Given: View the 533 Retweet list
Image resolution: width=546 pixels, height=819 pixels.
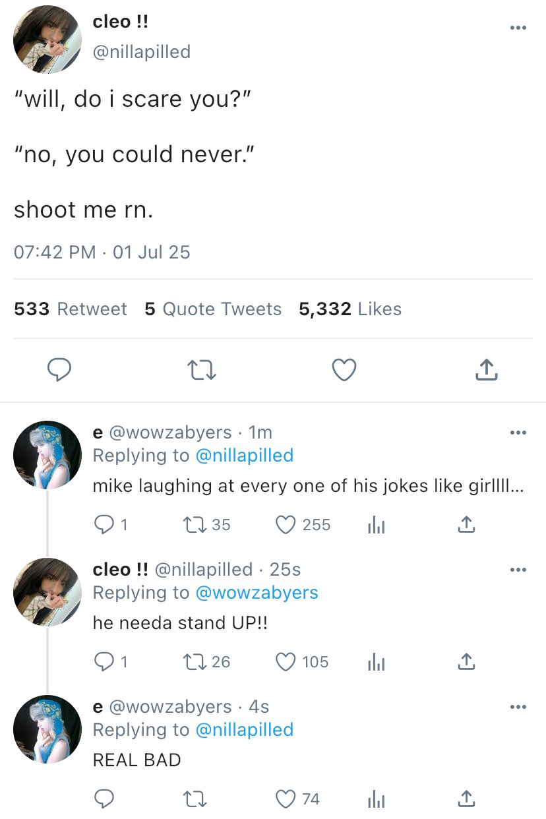Looking at the screenshot, I should [71, 309].
